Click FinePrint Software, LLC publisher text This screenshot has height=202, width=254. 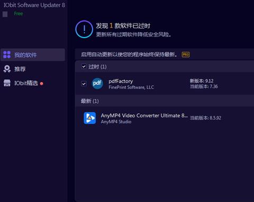coord(131,87)
